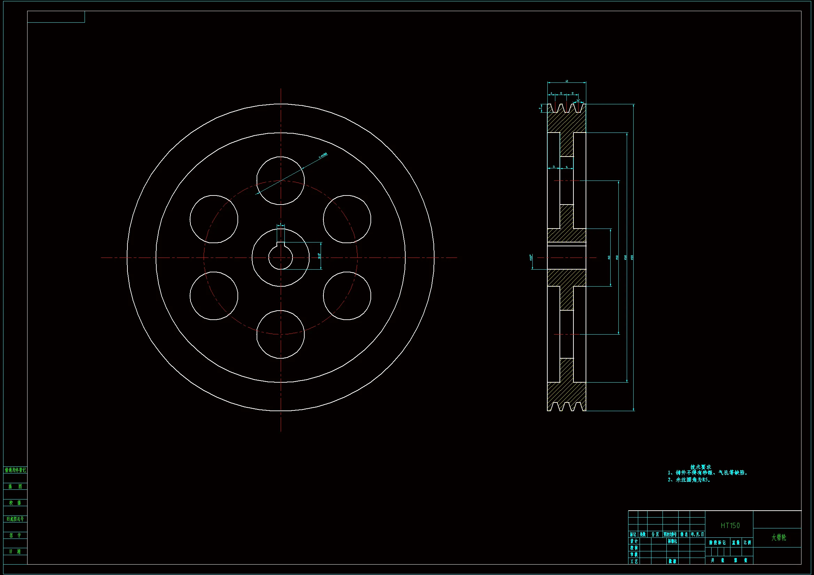Click the empty box at sheet top-left corner
This screenshot has width=814, height=575.
click(56, 17)
